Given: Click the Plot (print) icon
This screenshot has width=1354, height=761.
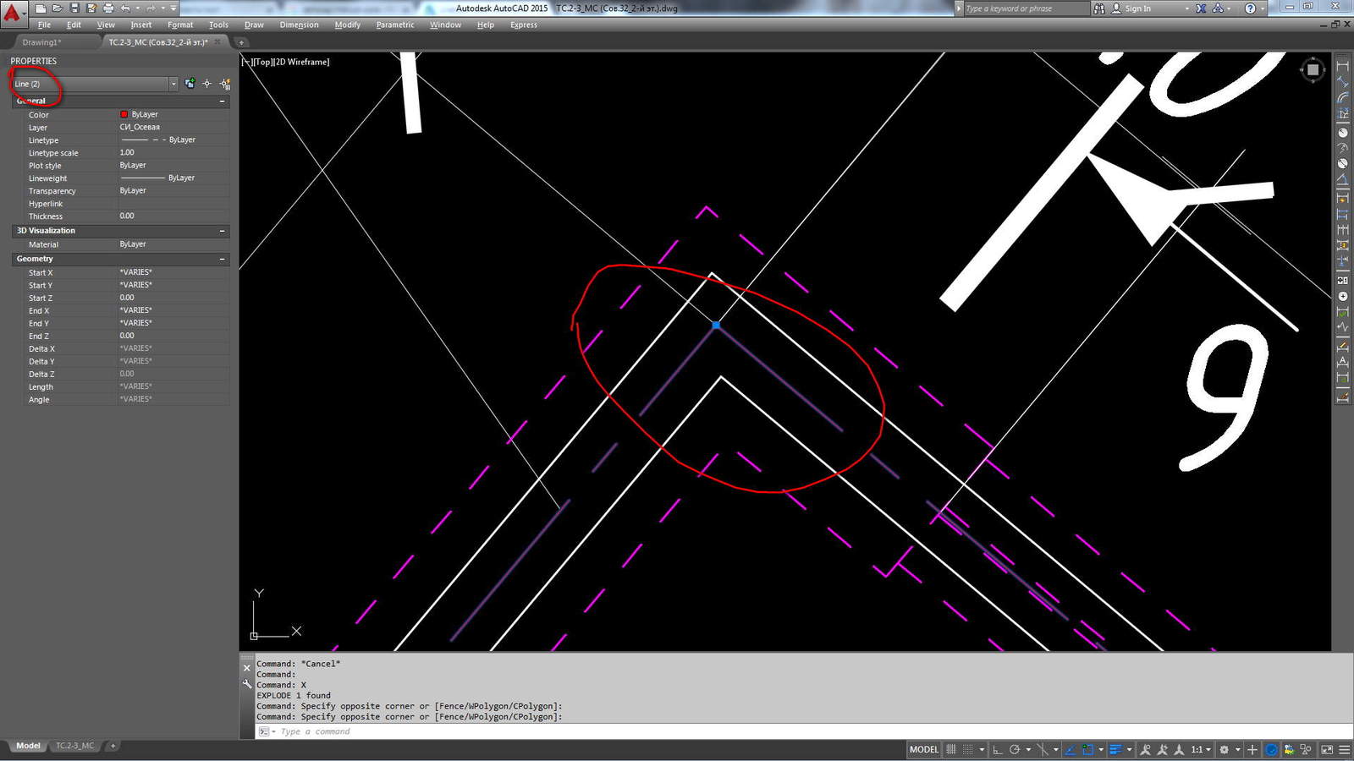Looking at the screenshot, I should (107, 8).
